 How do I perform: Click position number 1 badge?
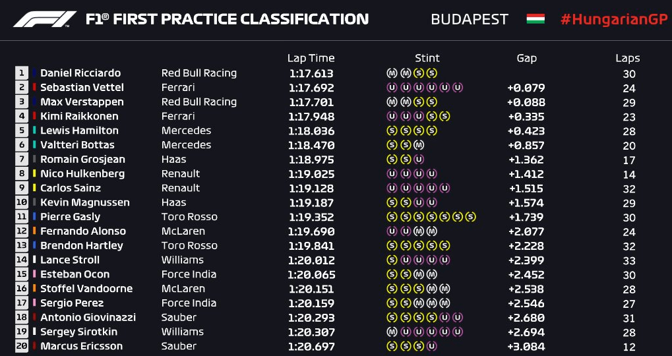21,73
